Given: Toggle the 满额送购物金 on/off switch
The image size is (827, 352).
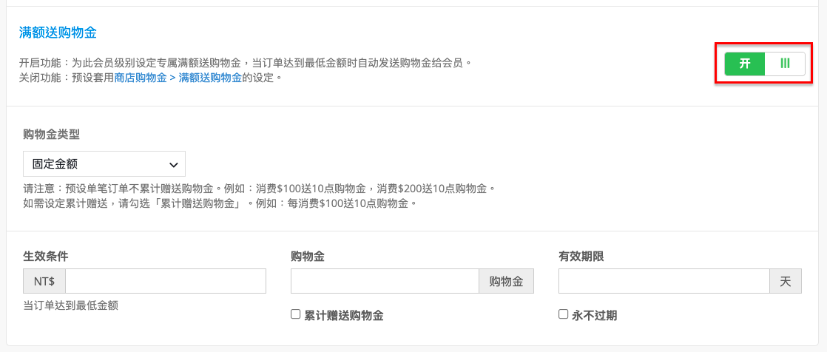Looking at the screenshot, I should (765, 64).
